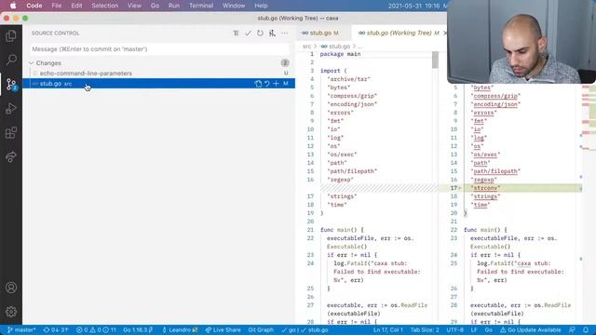This screenshot has width=596, height=335.
Task: Open the Extensions view
Action: tap(11, 132)
